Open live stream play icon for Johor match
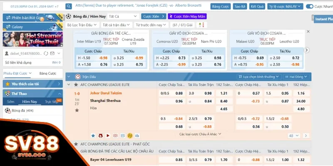 click(x=108, y=136)
